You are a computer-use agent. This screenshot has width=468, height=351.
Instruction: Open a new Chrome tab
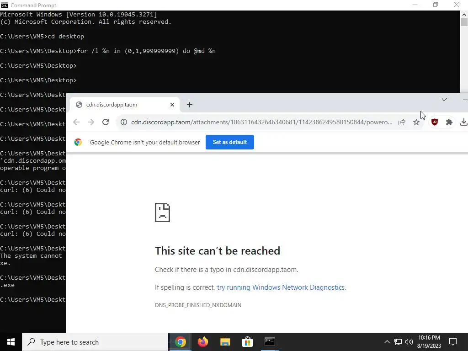click(x=190, y=105)
